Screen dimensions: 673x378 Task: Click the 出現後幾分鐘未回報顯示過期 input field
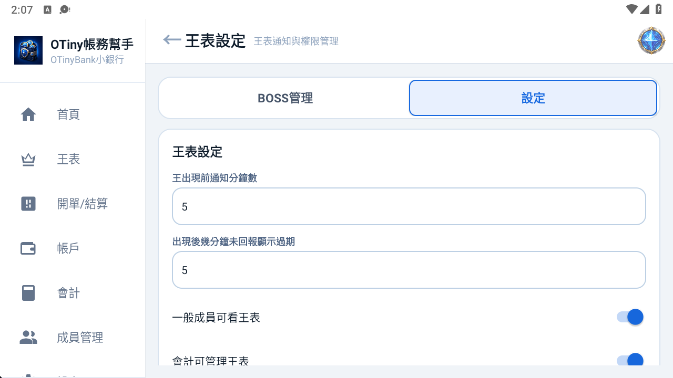pyautogui.click(x=409, y=270)
